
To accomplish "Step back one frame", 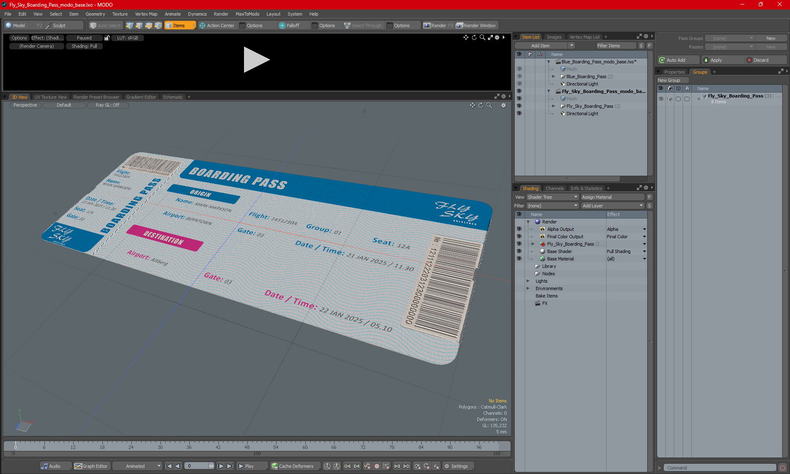I will click(178, 466).
